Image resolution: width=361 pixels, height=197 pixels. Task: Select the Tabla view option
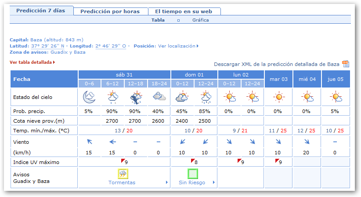click(158, 20)
